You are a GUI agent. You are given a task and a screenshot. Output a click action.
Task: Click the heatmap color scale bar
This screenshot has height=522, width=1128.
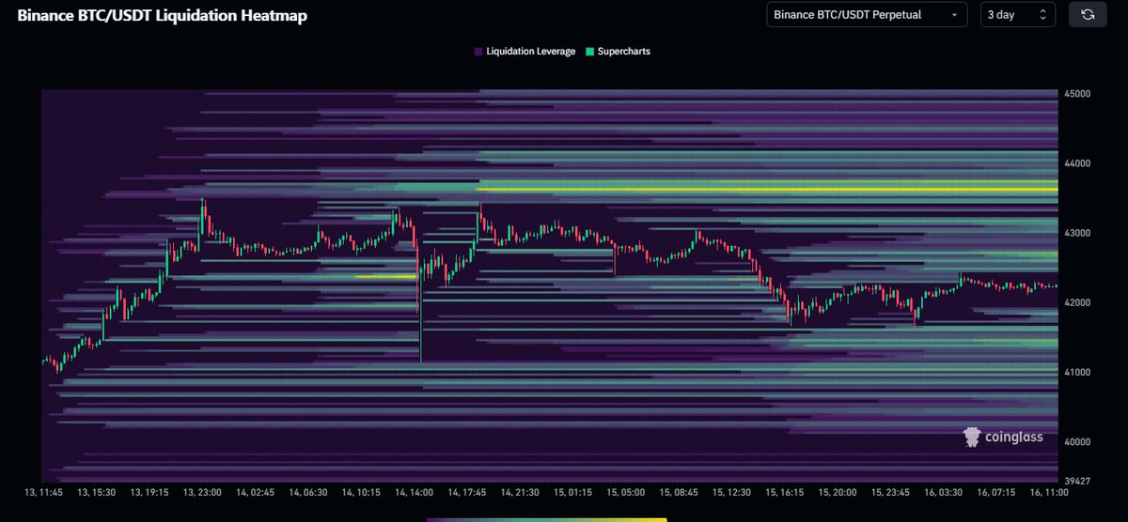[546, 518]
